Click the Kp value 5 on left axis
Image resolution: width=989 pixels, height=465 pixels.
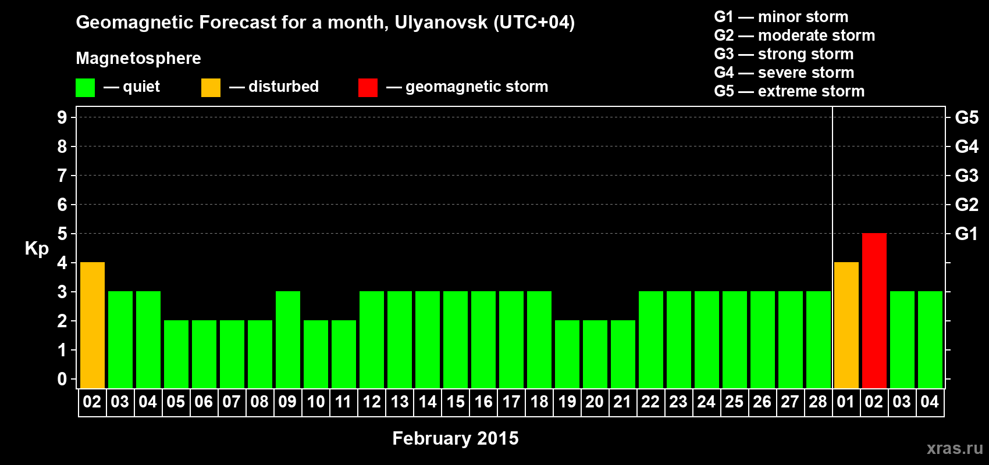[x=62, y=234]
